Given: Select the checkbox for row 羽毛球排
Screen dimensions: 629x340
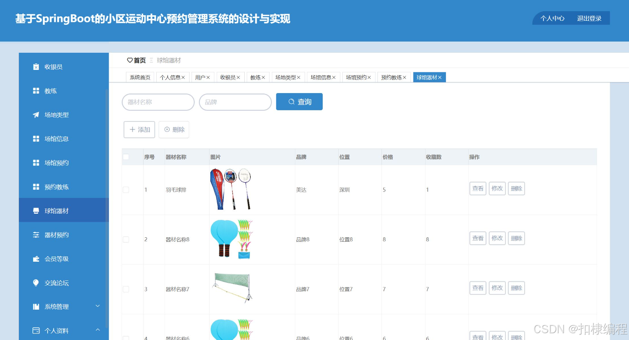Looking at the screenshot, I should [x=126, y=190].
